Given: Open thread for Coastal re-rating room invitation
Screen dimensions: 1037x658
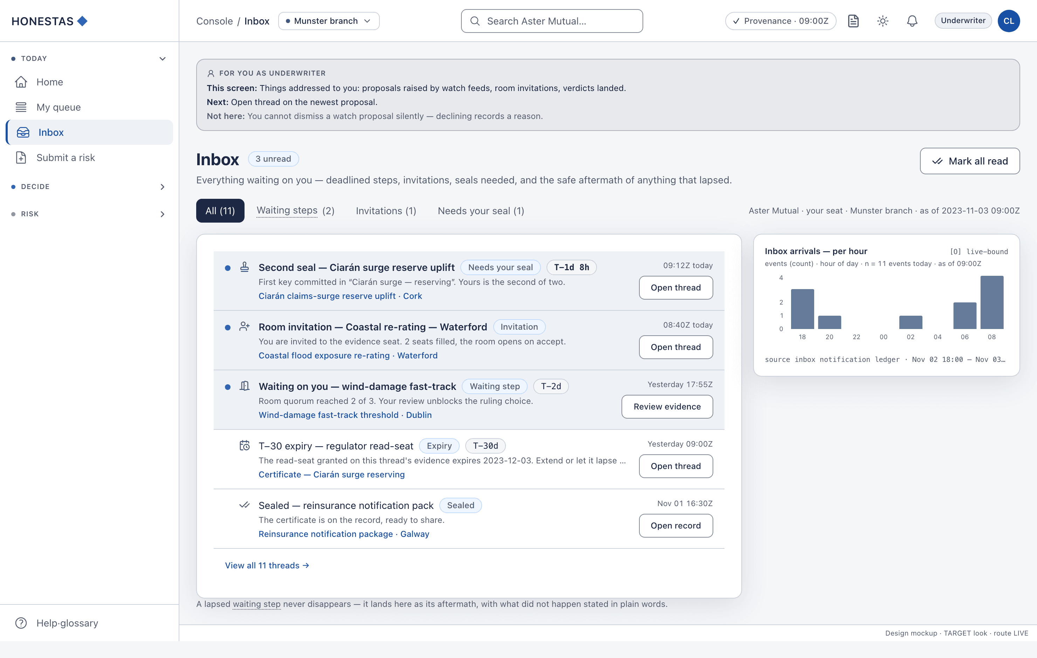Looking at the screenshot, I should (676, 347).
